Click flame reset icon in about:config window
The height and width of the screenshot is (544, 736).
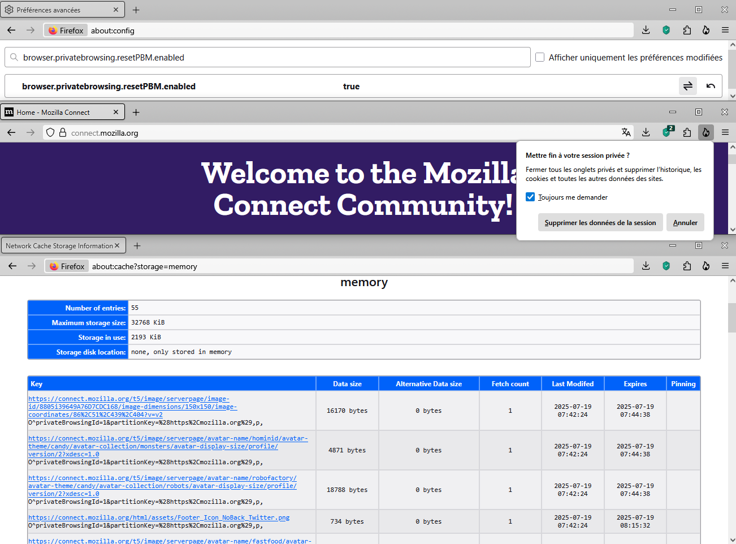pos(706,30)
